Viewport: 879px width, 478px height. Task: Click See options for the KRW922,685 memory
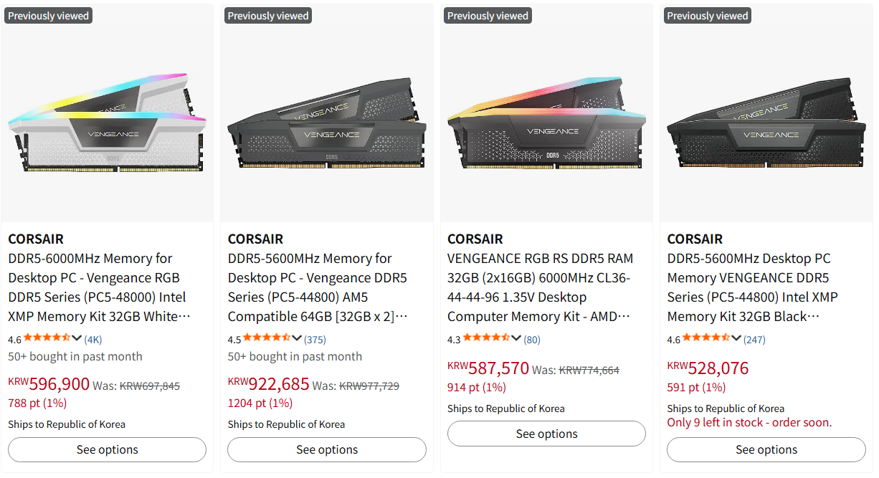pyautogui.click(x=327, y=450)
